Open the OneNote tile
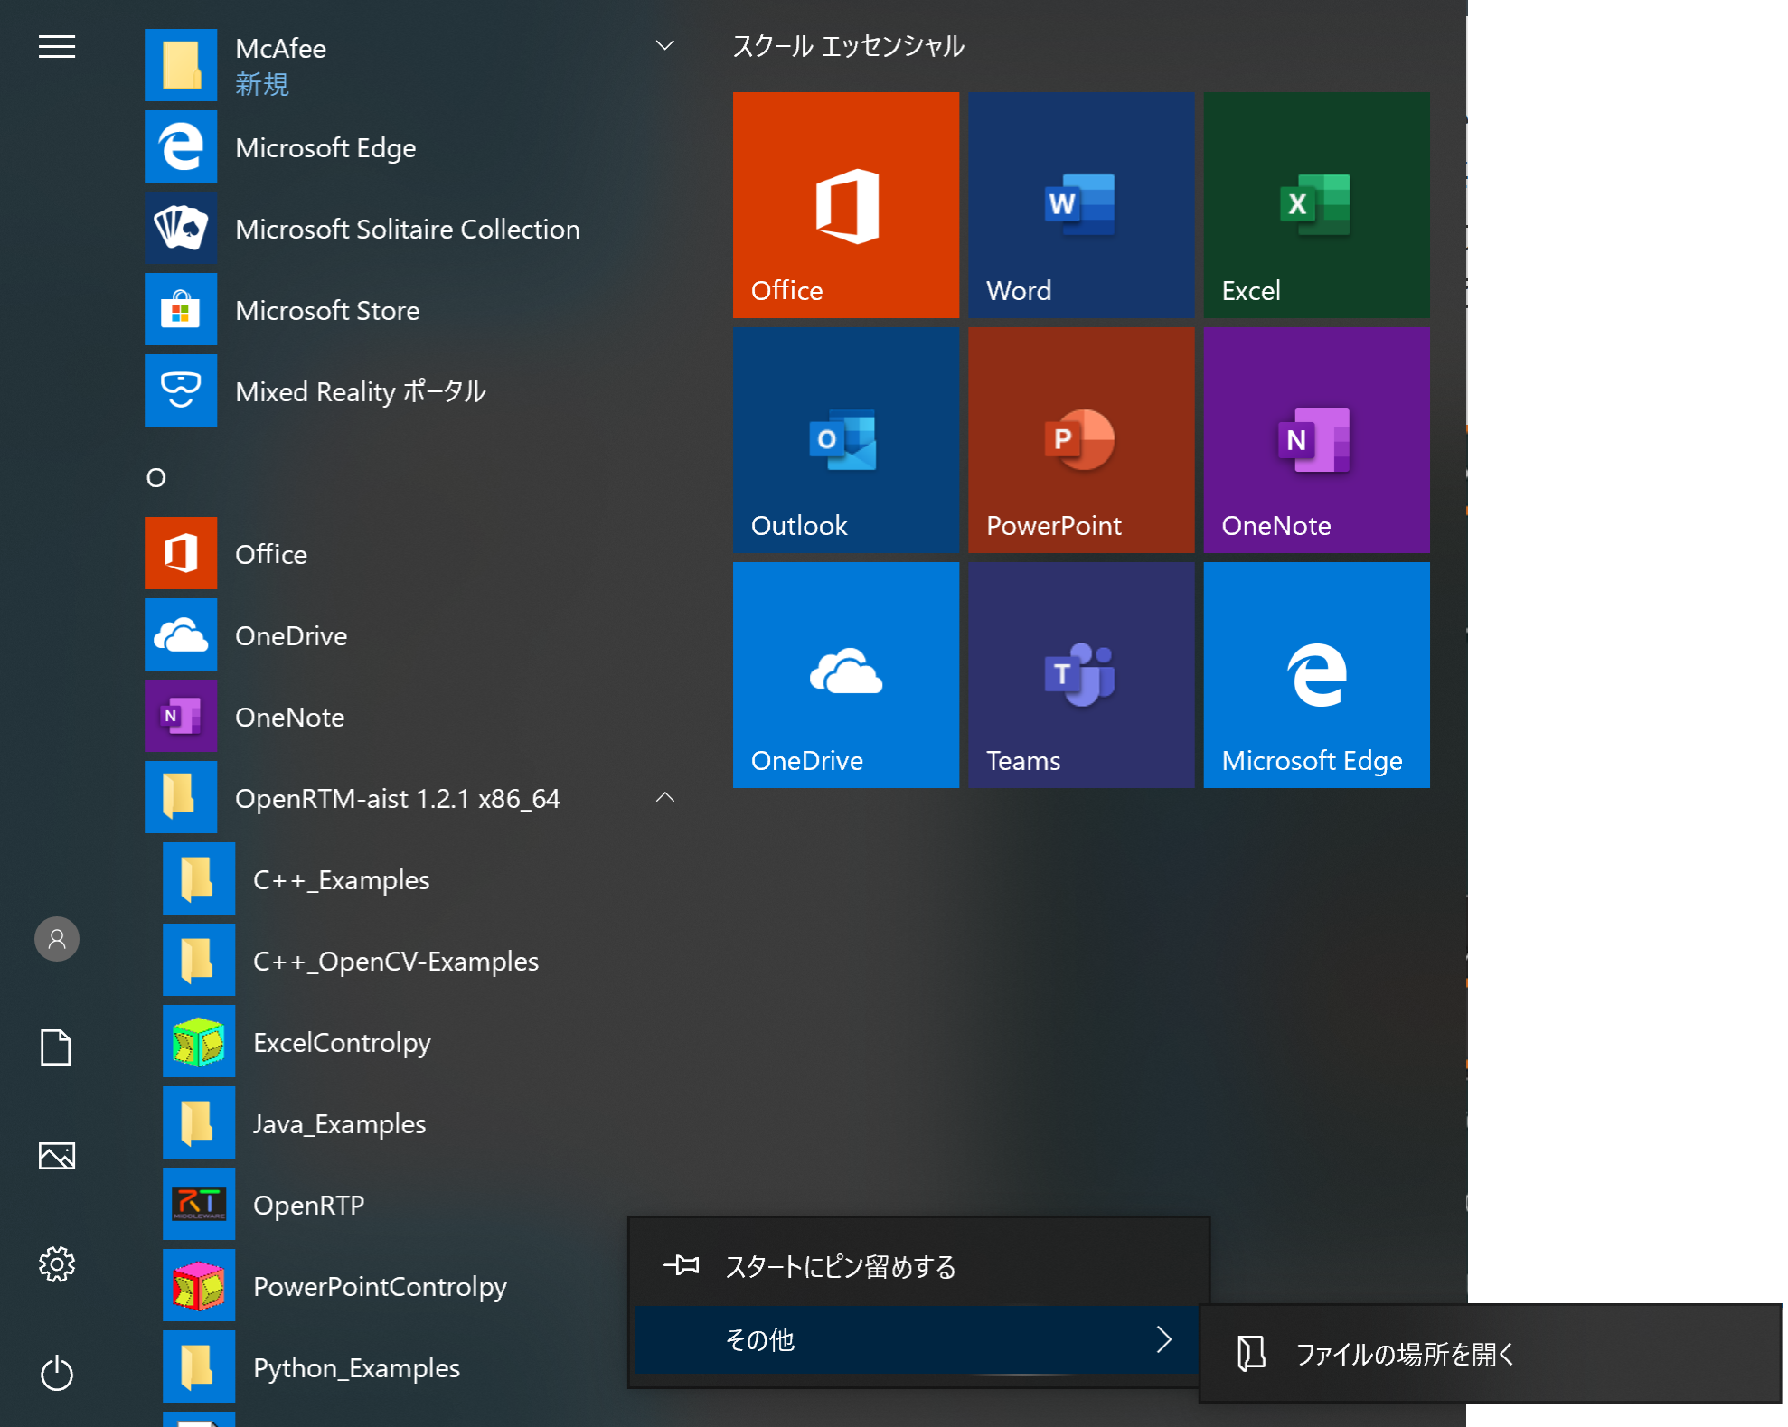This screenshot has height=1427, width=1788. point(1316,440)
